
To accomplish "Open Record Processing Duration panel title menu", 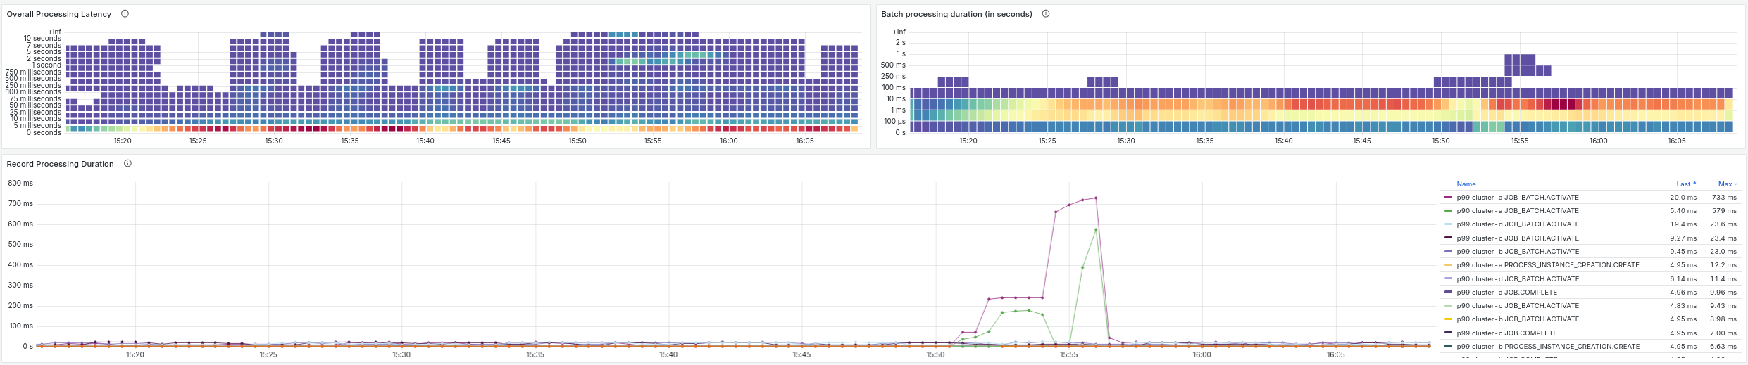I will tap(60, 164).
